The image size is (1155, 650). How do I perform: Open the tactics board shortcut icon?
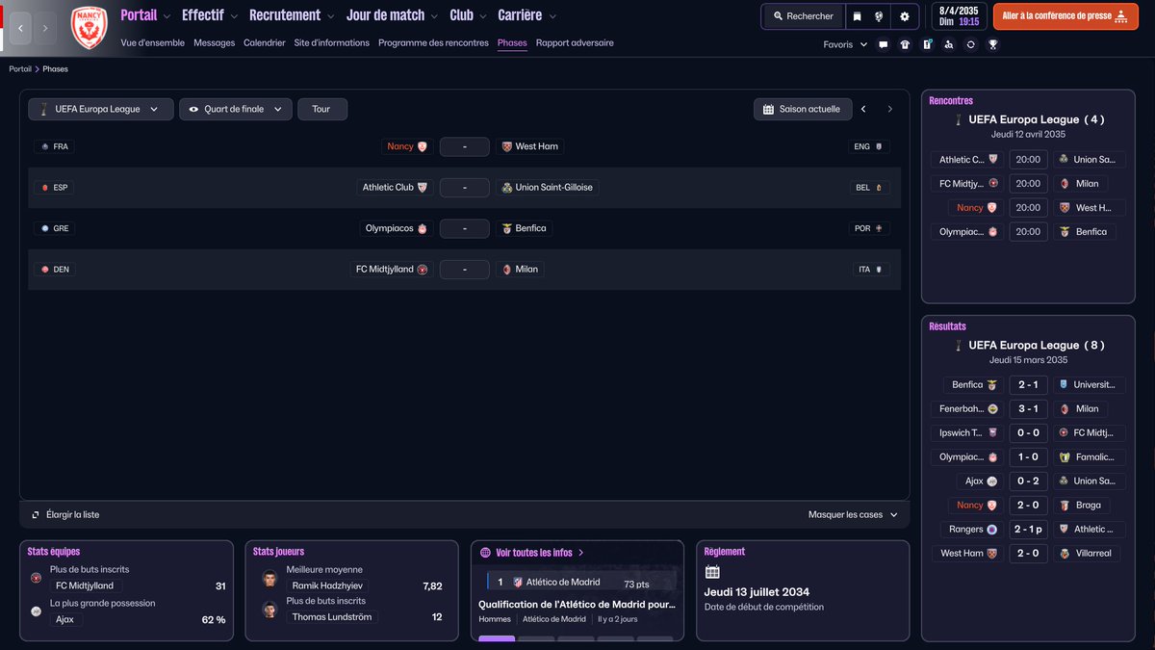click(927, 44)
